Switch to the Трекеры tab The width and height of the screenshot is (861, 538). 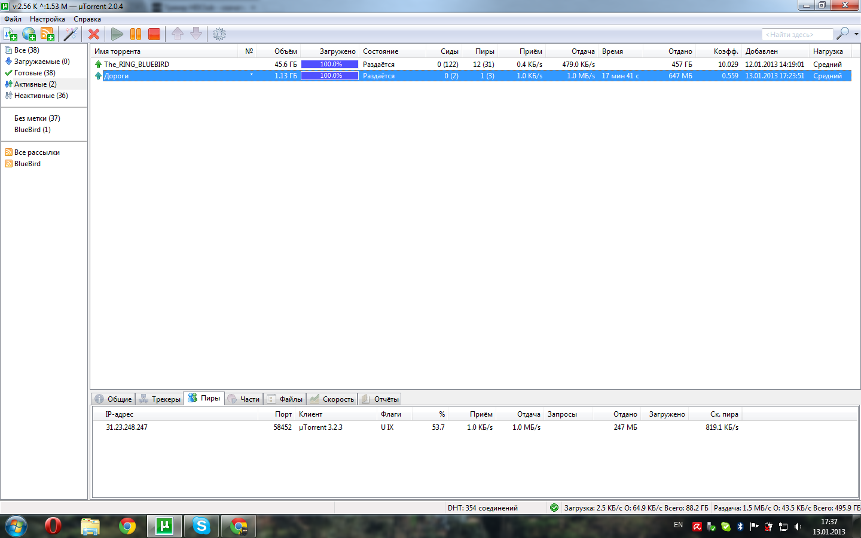click(x=160, y=399)
